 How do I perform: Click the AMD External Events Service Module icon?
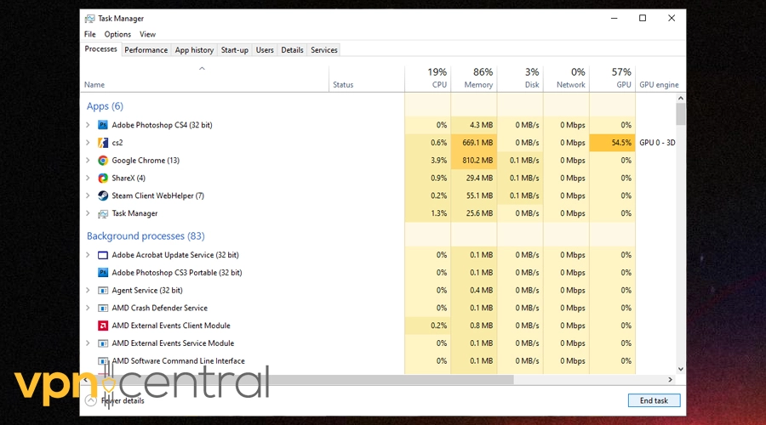point(103,343)
